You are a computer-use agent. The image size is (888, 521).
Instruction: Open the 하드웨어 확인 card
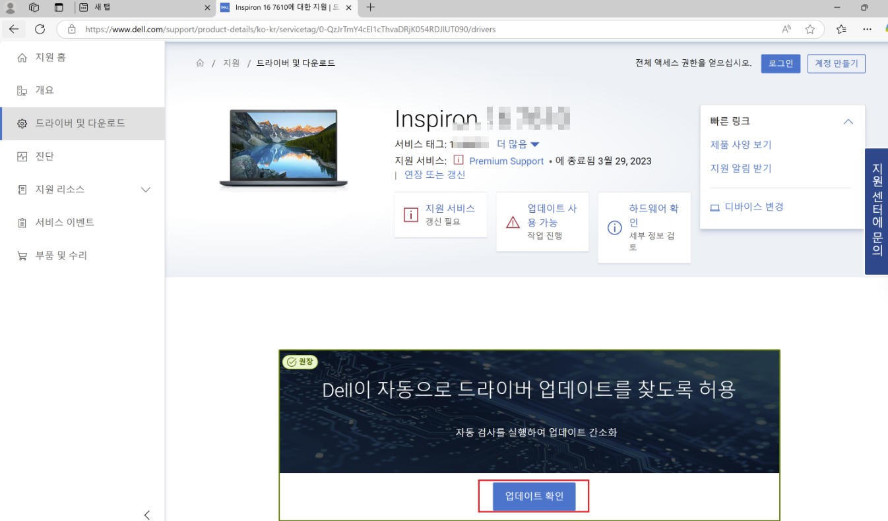(x=645, y=228)
